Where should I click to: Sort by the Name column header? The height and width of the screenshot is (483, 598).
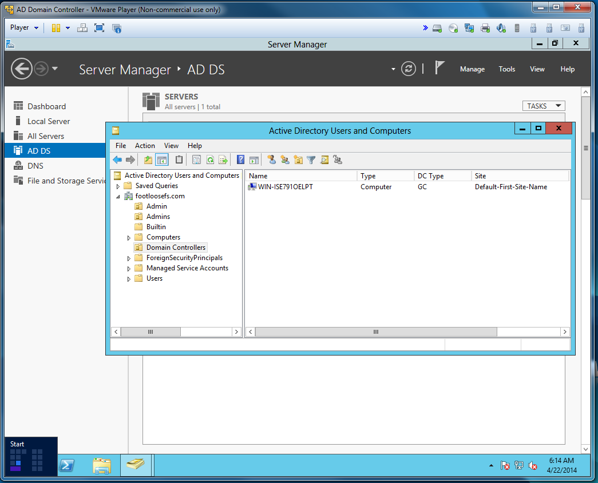tap(301, 175)
